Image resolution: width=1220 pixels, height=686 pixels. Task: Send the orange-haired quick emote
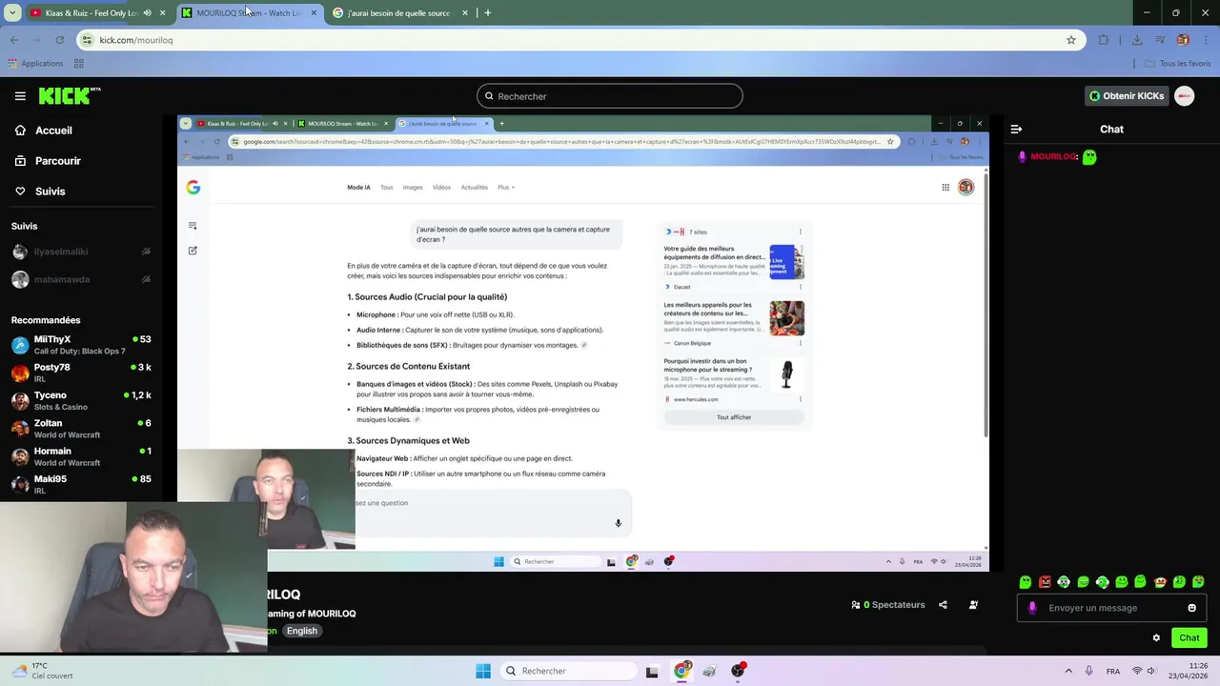click(1160, 582)
